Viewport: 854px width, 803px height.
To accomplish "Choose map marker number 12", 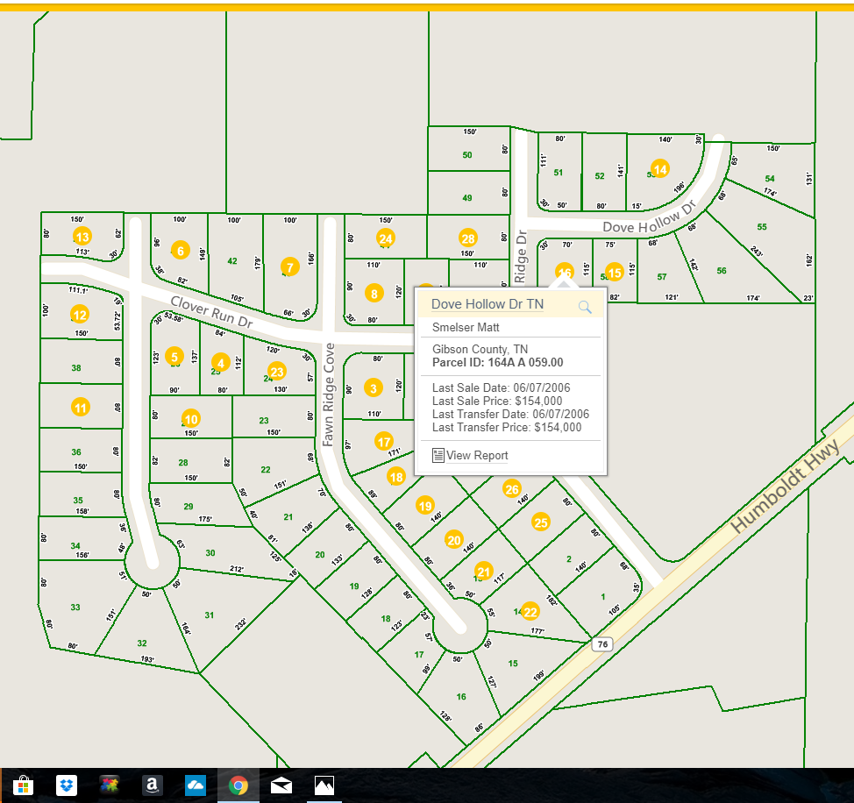I will click(80, 314).
